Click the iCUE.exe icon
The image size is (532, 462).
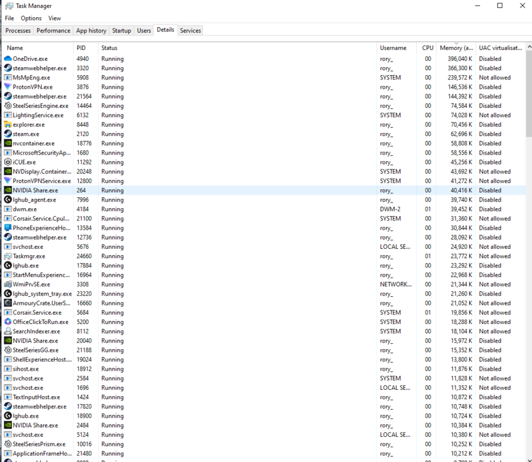(x=8, y=162)
